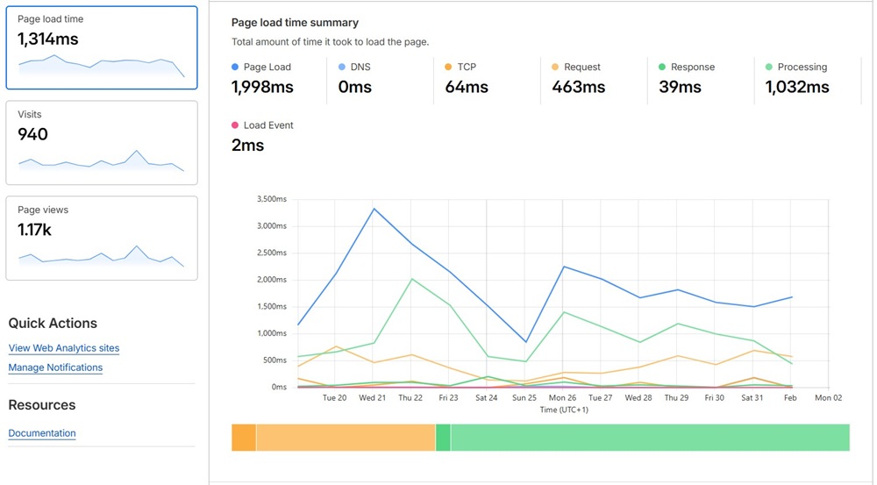Toggle the TCP legend dot
This screenshot has width=877, height=485.
pyautogui.click(x=448, y=67)
